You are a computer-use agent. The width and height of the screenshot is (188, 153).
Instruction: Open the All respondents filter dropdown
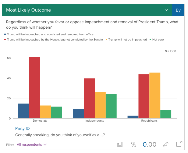[32, 144]
